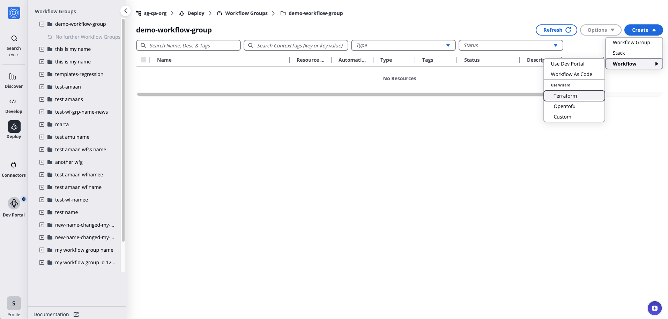Image resolution: width=668 pixels, height=319 pixels.
Task: Click the floating add button bottom right
Action: (654, 308)
